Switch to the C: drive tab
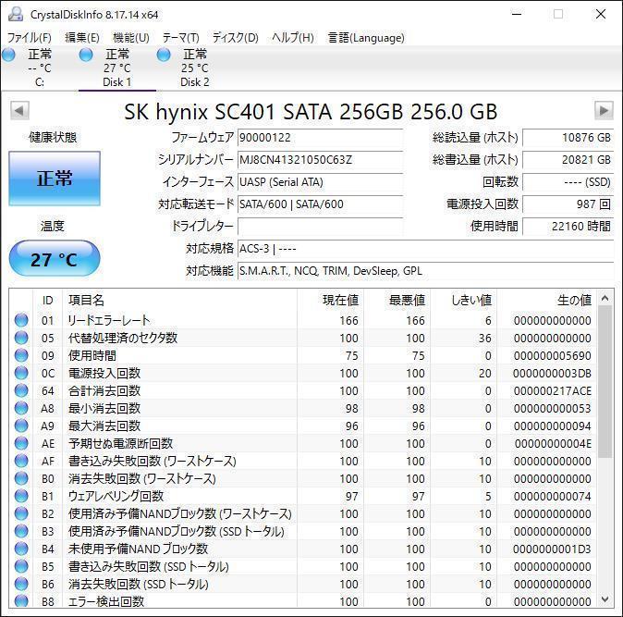This screenshot has width=623, height=617. pyautogui.click(x=40, y=68)
